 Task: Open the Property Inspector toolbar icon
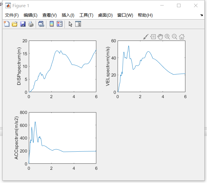pyautogui.click(x=78, y=24)
